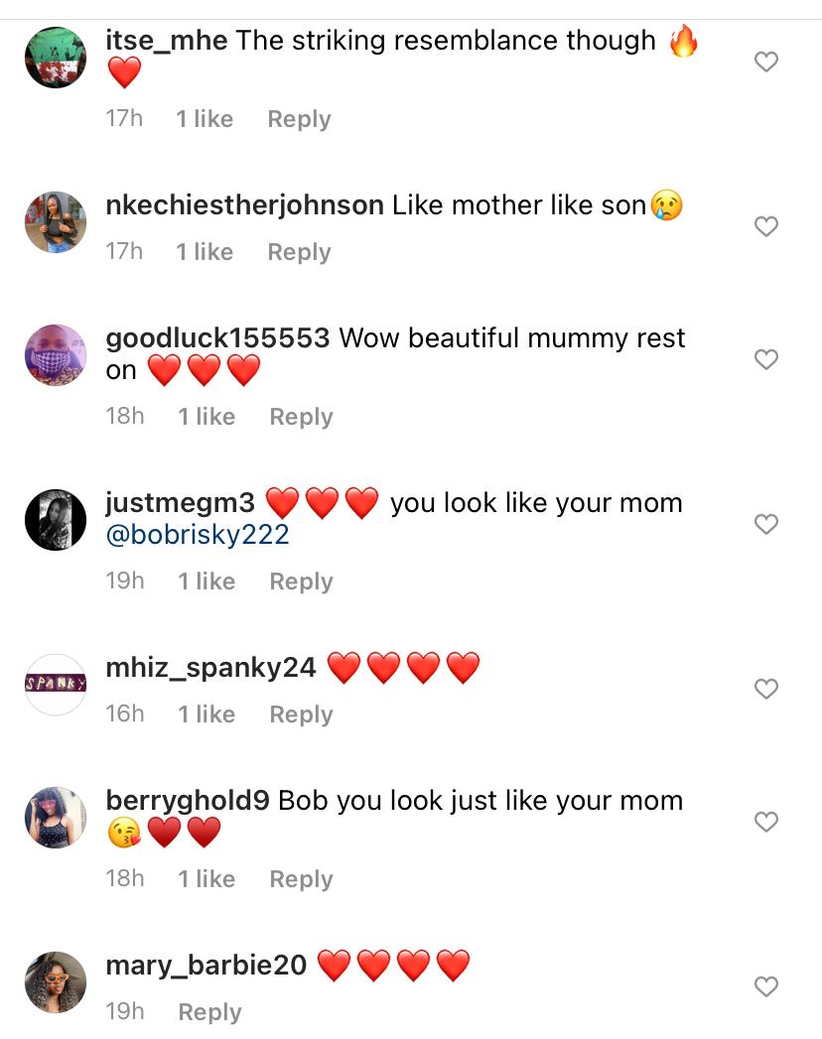View nkechiestherjohnson's avatar
The width and height of the screenshot is (822, 1039).
click(56, 222)
